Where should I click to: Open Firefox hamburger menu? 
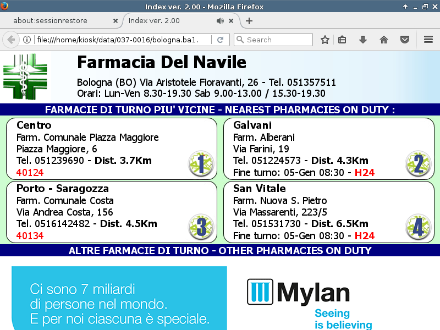[428, 40]
